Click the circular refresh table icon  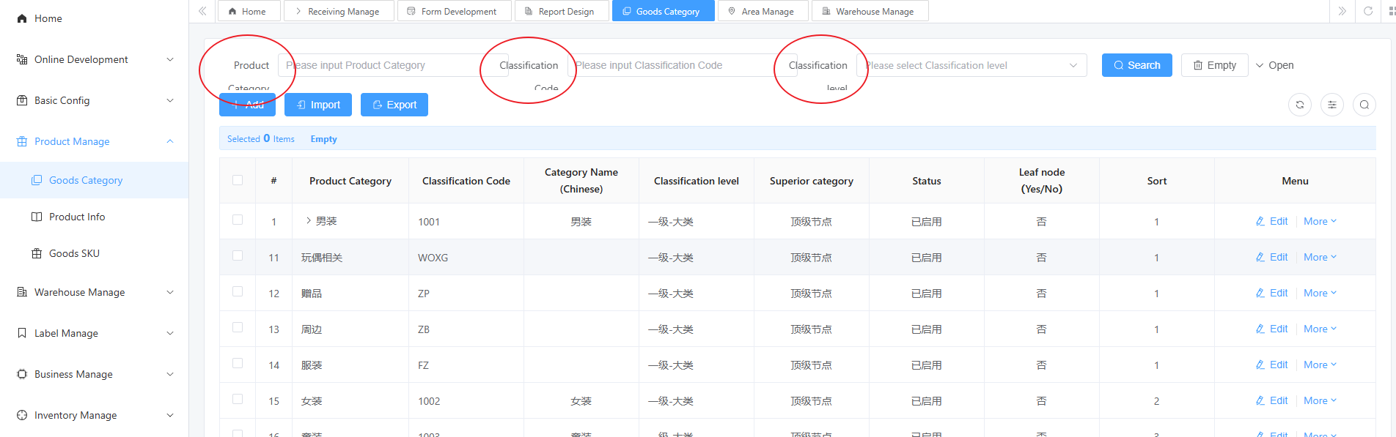(1299, 105)
